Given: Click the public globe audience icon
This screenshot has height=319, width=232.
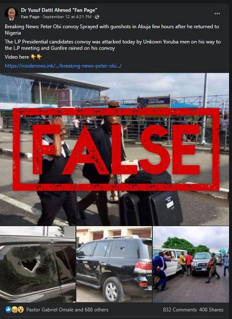Looking at the screenshot, I should (97, 17).
